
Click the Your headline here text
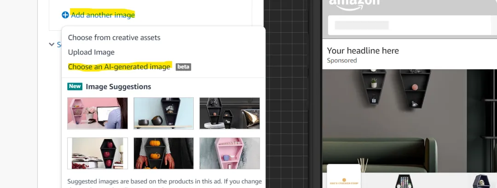(x=363, y=50)
